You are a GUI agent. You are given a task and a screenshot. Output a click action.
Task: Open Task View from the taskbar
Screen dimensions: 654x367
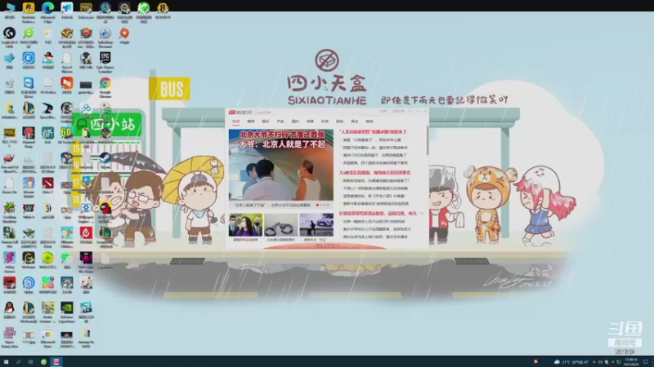(30, 362)
